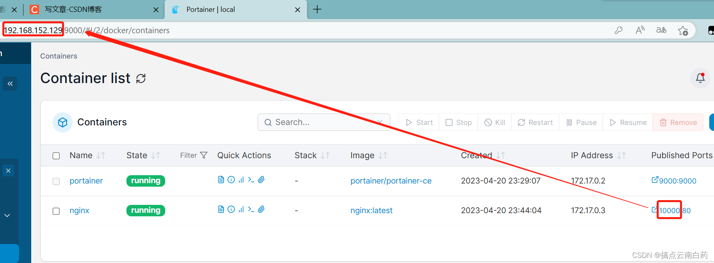Image resolution: width=714 pixels, height=263 pixels.
Task: Open published port 9000:9000 link
Action: (674, 181)
